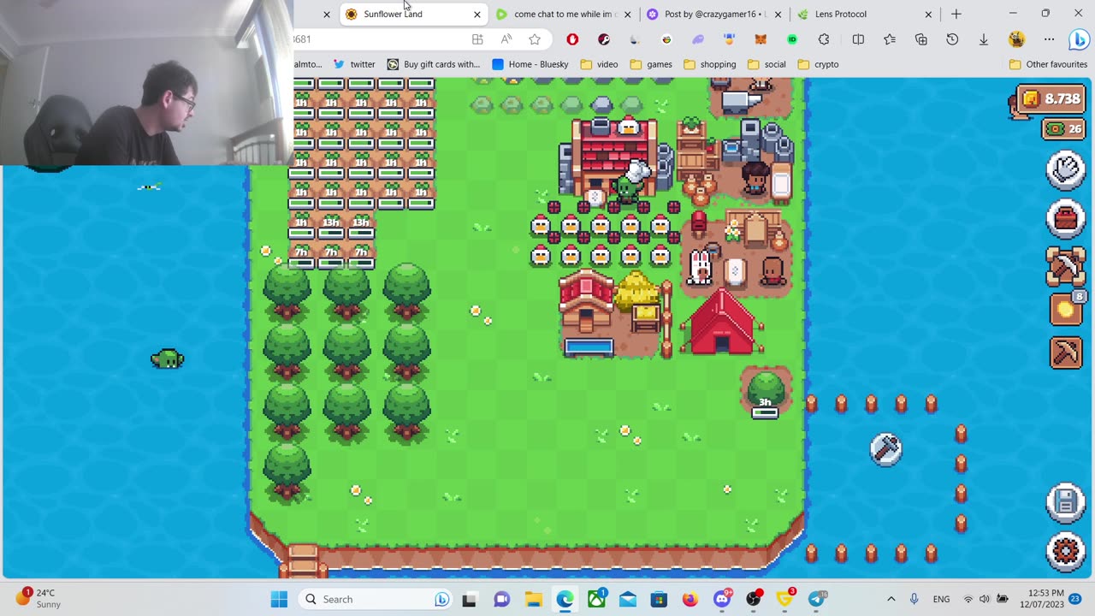
Task: Switch to the Lens Protocol tab
Action: tap(865, 14)
